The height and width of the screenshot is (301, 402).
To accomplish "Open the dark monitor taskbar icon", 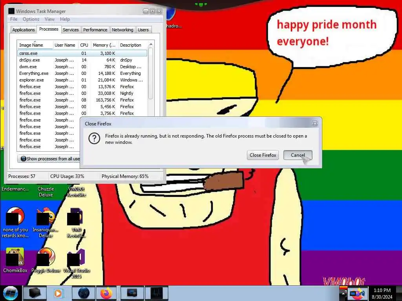I will tap(132, 293).
